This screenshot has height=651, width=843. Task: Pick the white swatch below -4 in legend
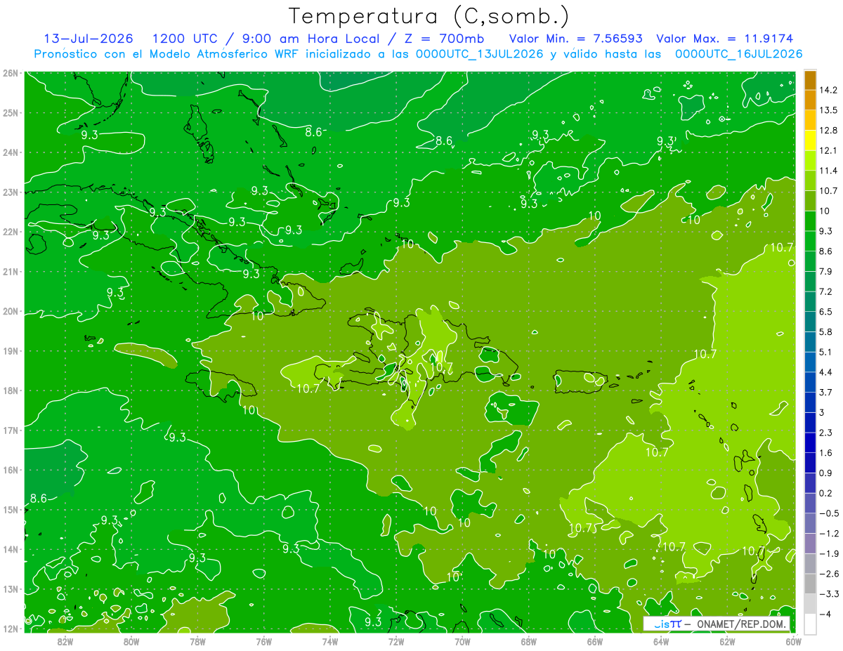[x=810, y=623]
